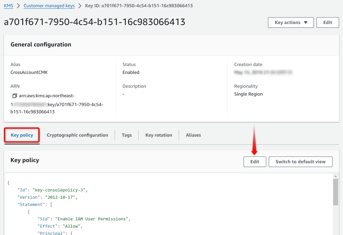
Task: Click the CrossAccountCMK alias value
Action: click(x=29, y=72)
